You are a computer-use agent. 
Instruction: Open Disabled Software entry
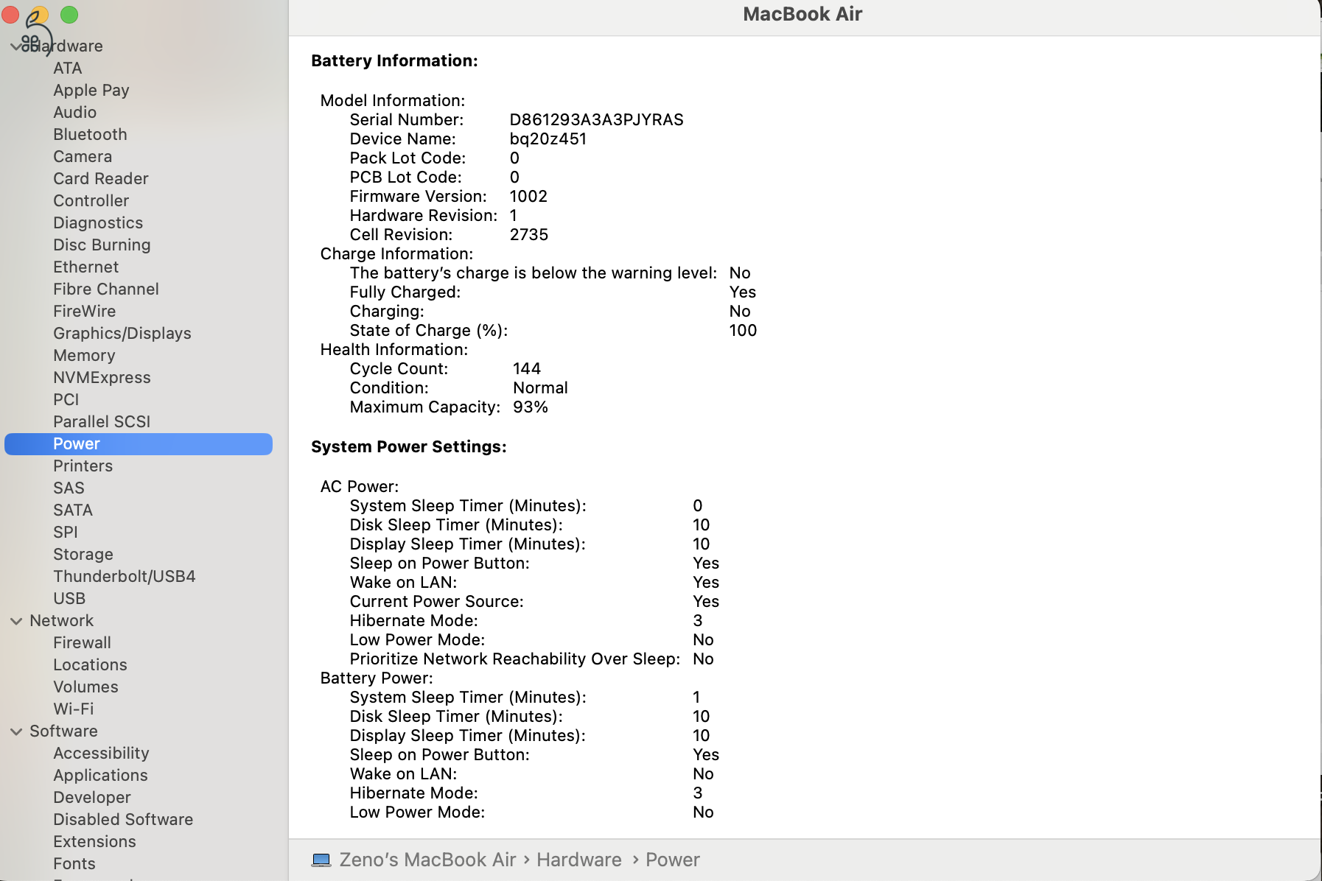click(x=123, y=819)
